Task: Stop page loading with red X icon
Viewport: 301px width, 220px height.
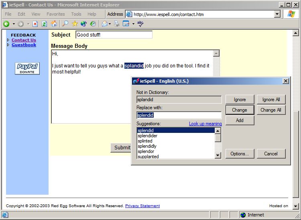Action: pyautogui.click(x=35, y=24)
